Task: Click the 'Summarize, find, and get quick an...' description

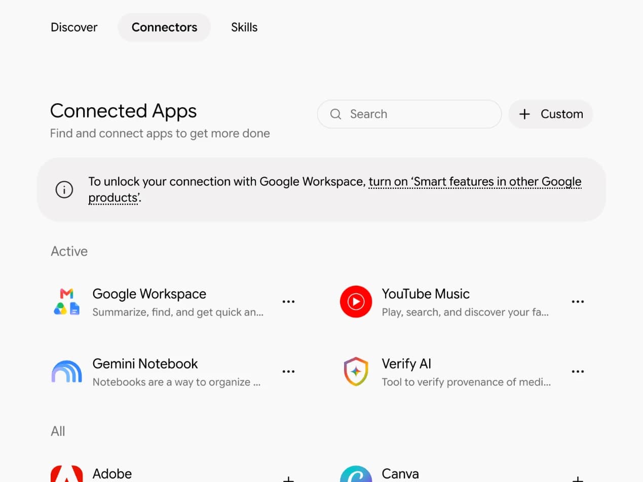Action: pyautogui.click(x=178, y=312)
